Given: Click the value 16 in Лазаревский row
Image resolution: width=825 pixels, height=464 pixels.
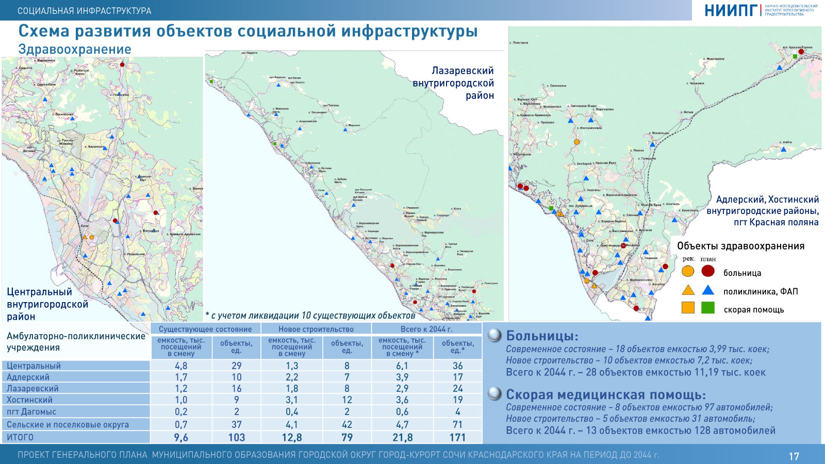Looking at the screenshot, I should [x=236, y=388].
